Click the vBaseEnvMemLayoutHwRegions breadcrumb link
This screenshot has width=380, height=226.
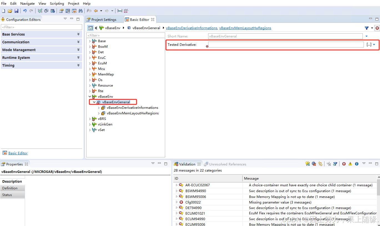tap(245, 28)
